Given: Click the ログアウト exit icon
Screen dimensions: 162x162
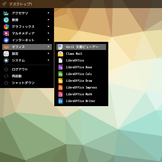Looking at the screenshot, I should click(x=6, y=69).
